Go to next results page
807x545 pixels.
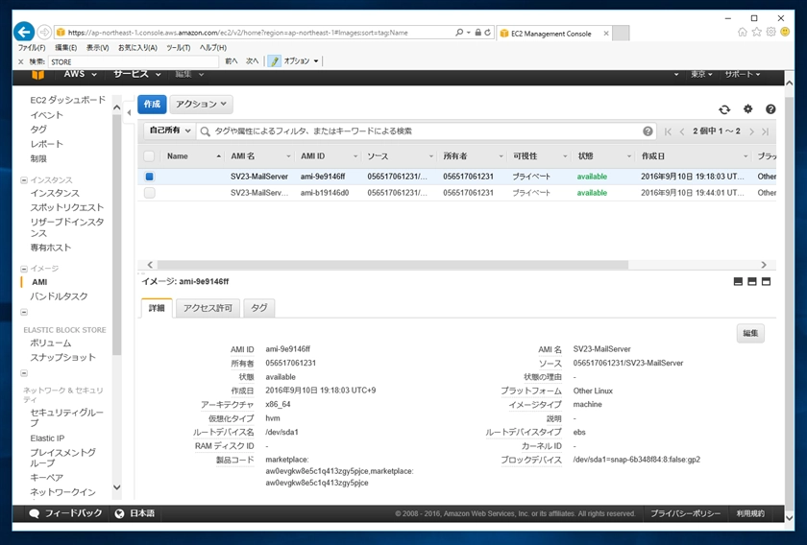point(751,131)
